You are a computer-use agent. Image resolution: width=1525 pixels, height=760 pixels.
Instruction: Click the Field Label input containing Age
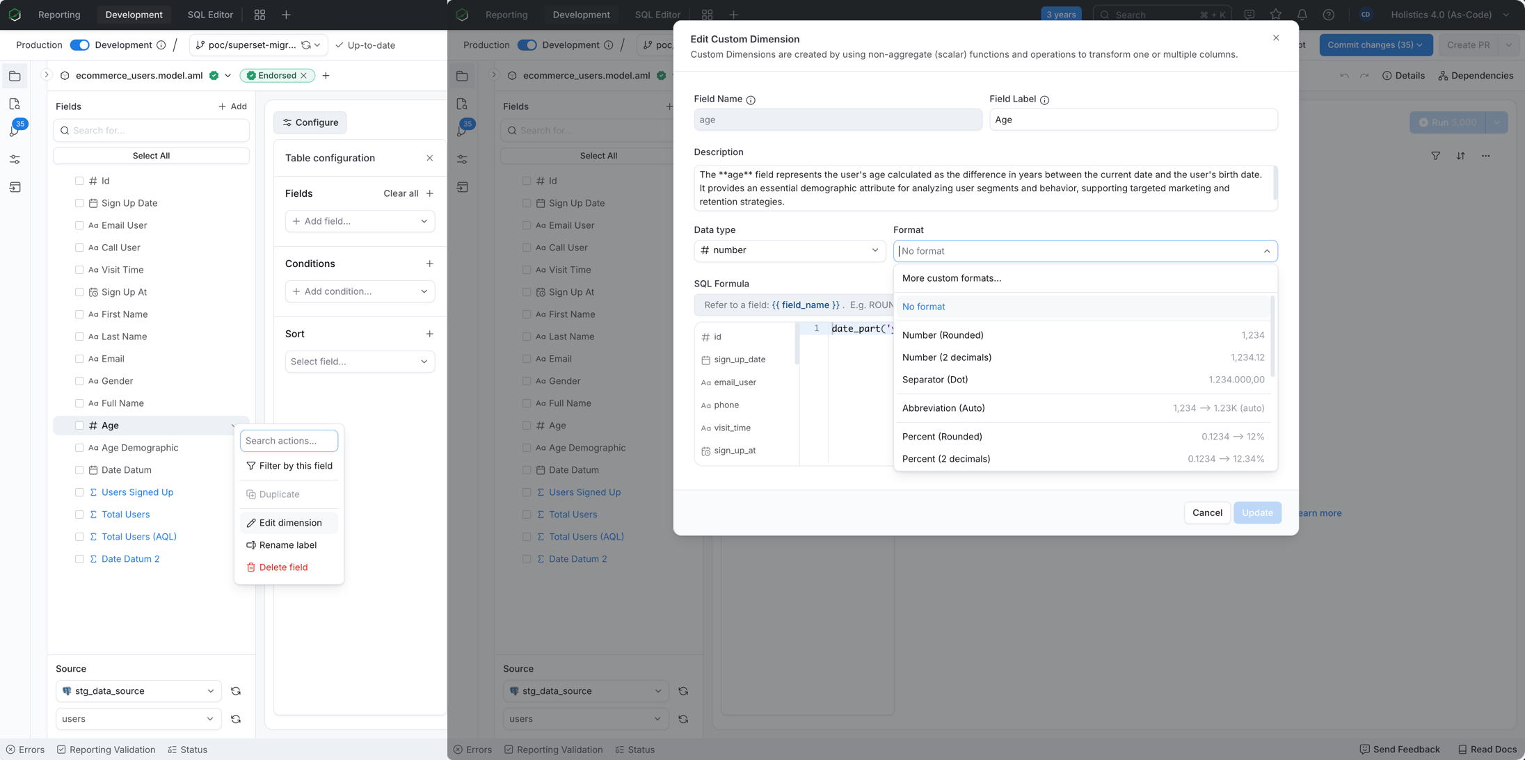(1133, 120)
